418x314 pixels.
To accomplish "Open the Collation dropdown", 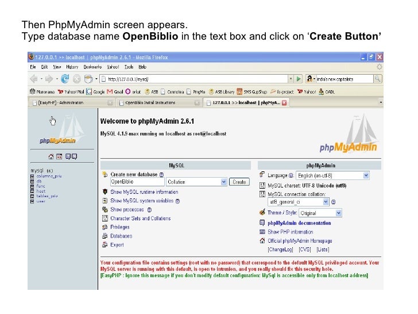I will 196,182.
